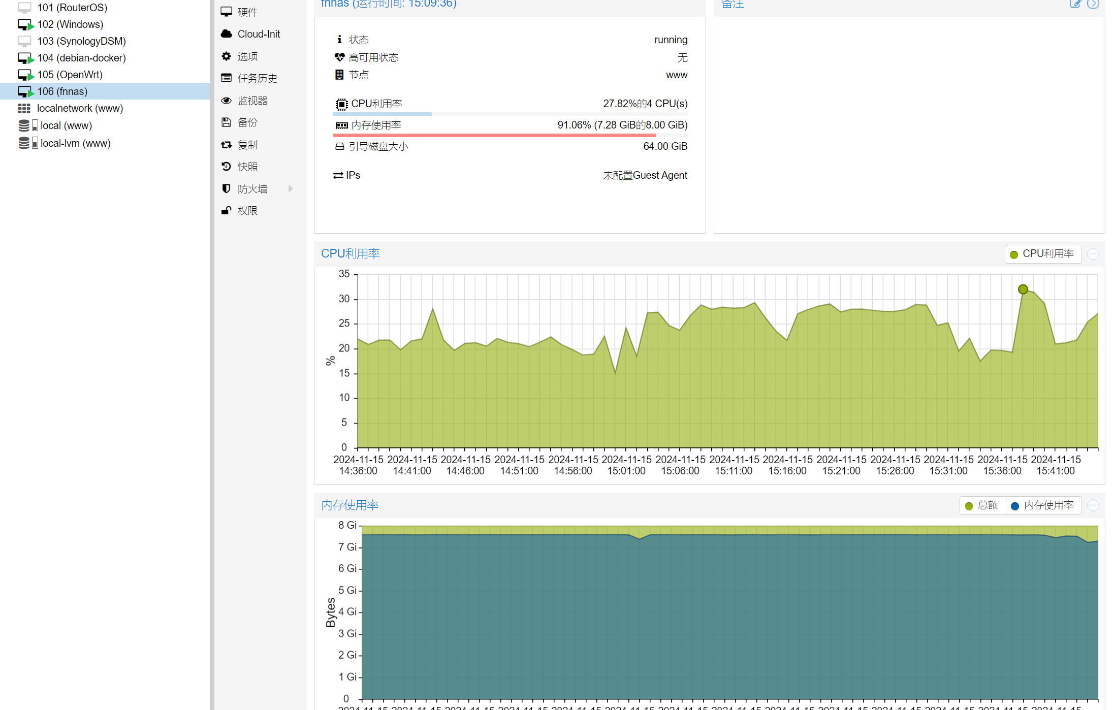
Task: Click the local-lvm database storage icon
Action: point(24,143)
